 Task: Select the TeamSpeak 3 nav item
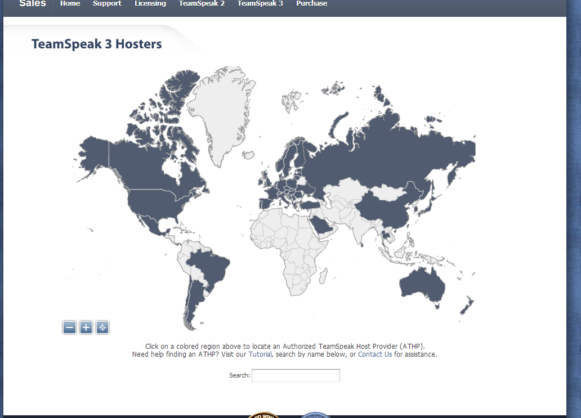point(260,3)
